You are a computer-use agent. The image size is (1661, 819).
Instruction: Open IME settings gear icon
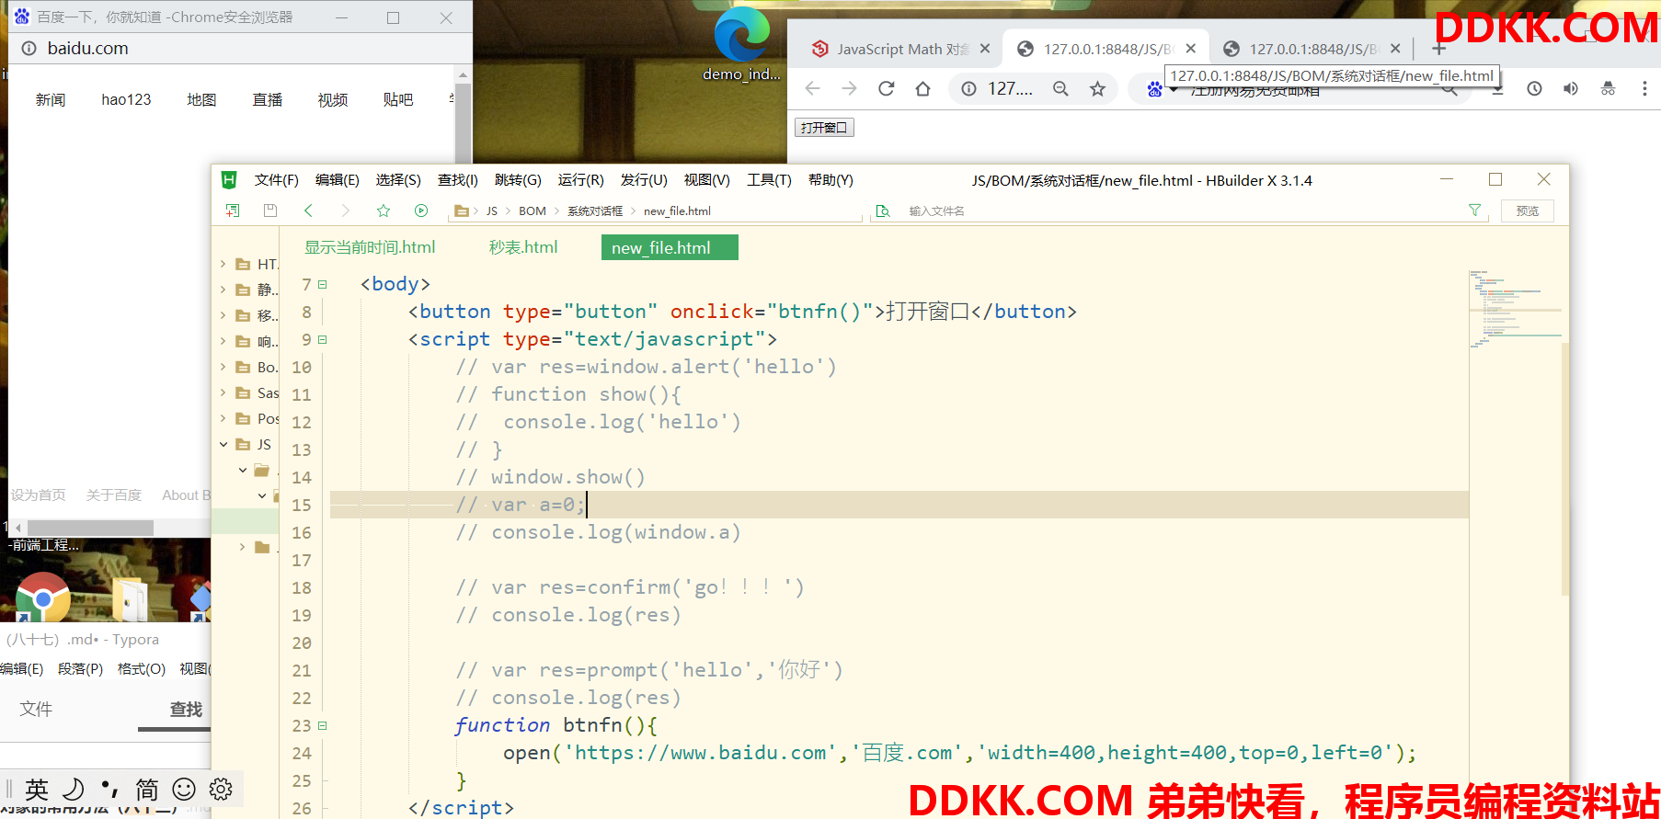(221, 789)
